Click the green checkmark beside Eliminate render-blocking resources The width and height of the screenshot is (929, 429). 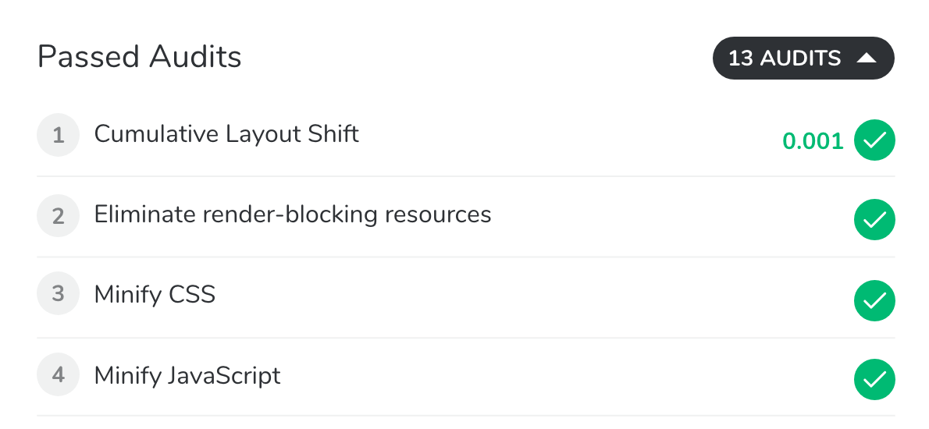pyautogui.click(x=874, y=219)
